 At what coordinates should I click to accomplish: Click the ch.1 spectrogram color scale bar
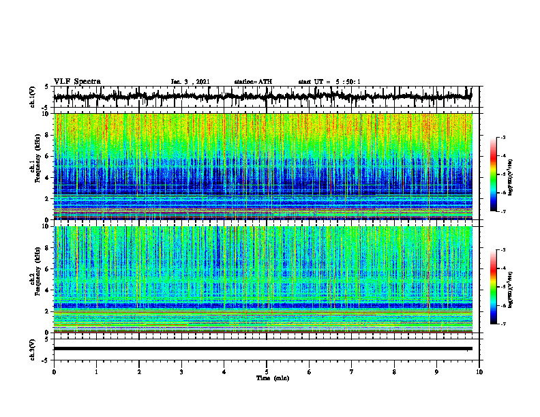[x=493, y=174]
